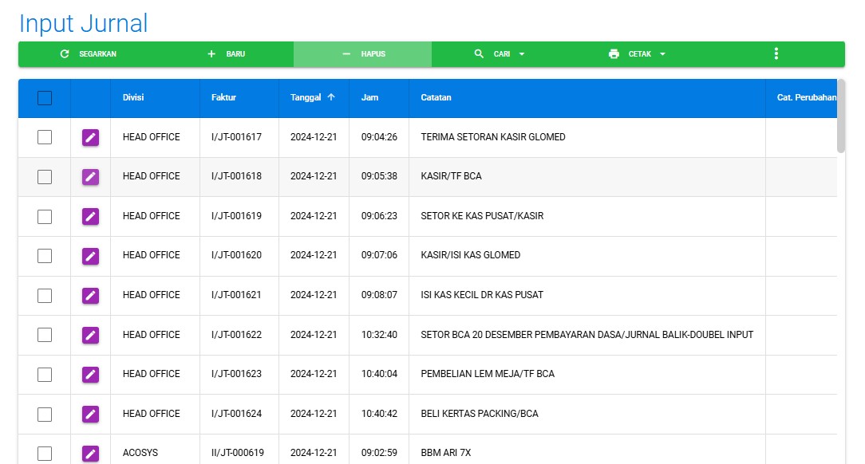Toggle sort arrow on Tanggal column
Image resolution: width=865 pixels, height=464 pixels.
point(331,97)
